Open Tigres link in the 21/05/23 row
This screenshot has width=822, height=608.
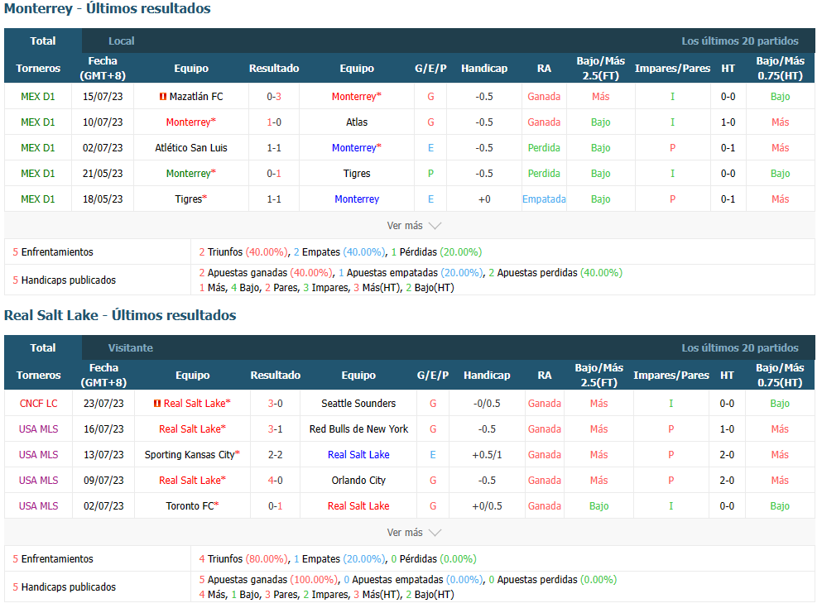[357, 174]
